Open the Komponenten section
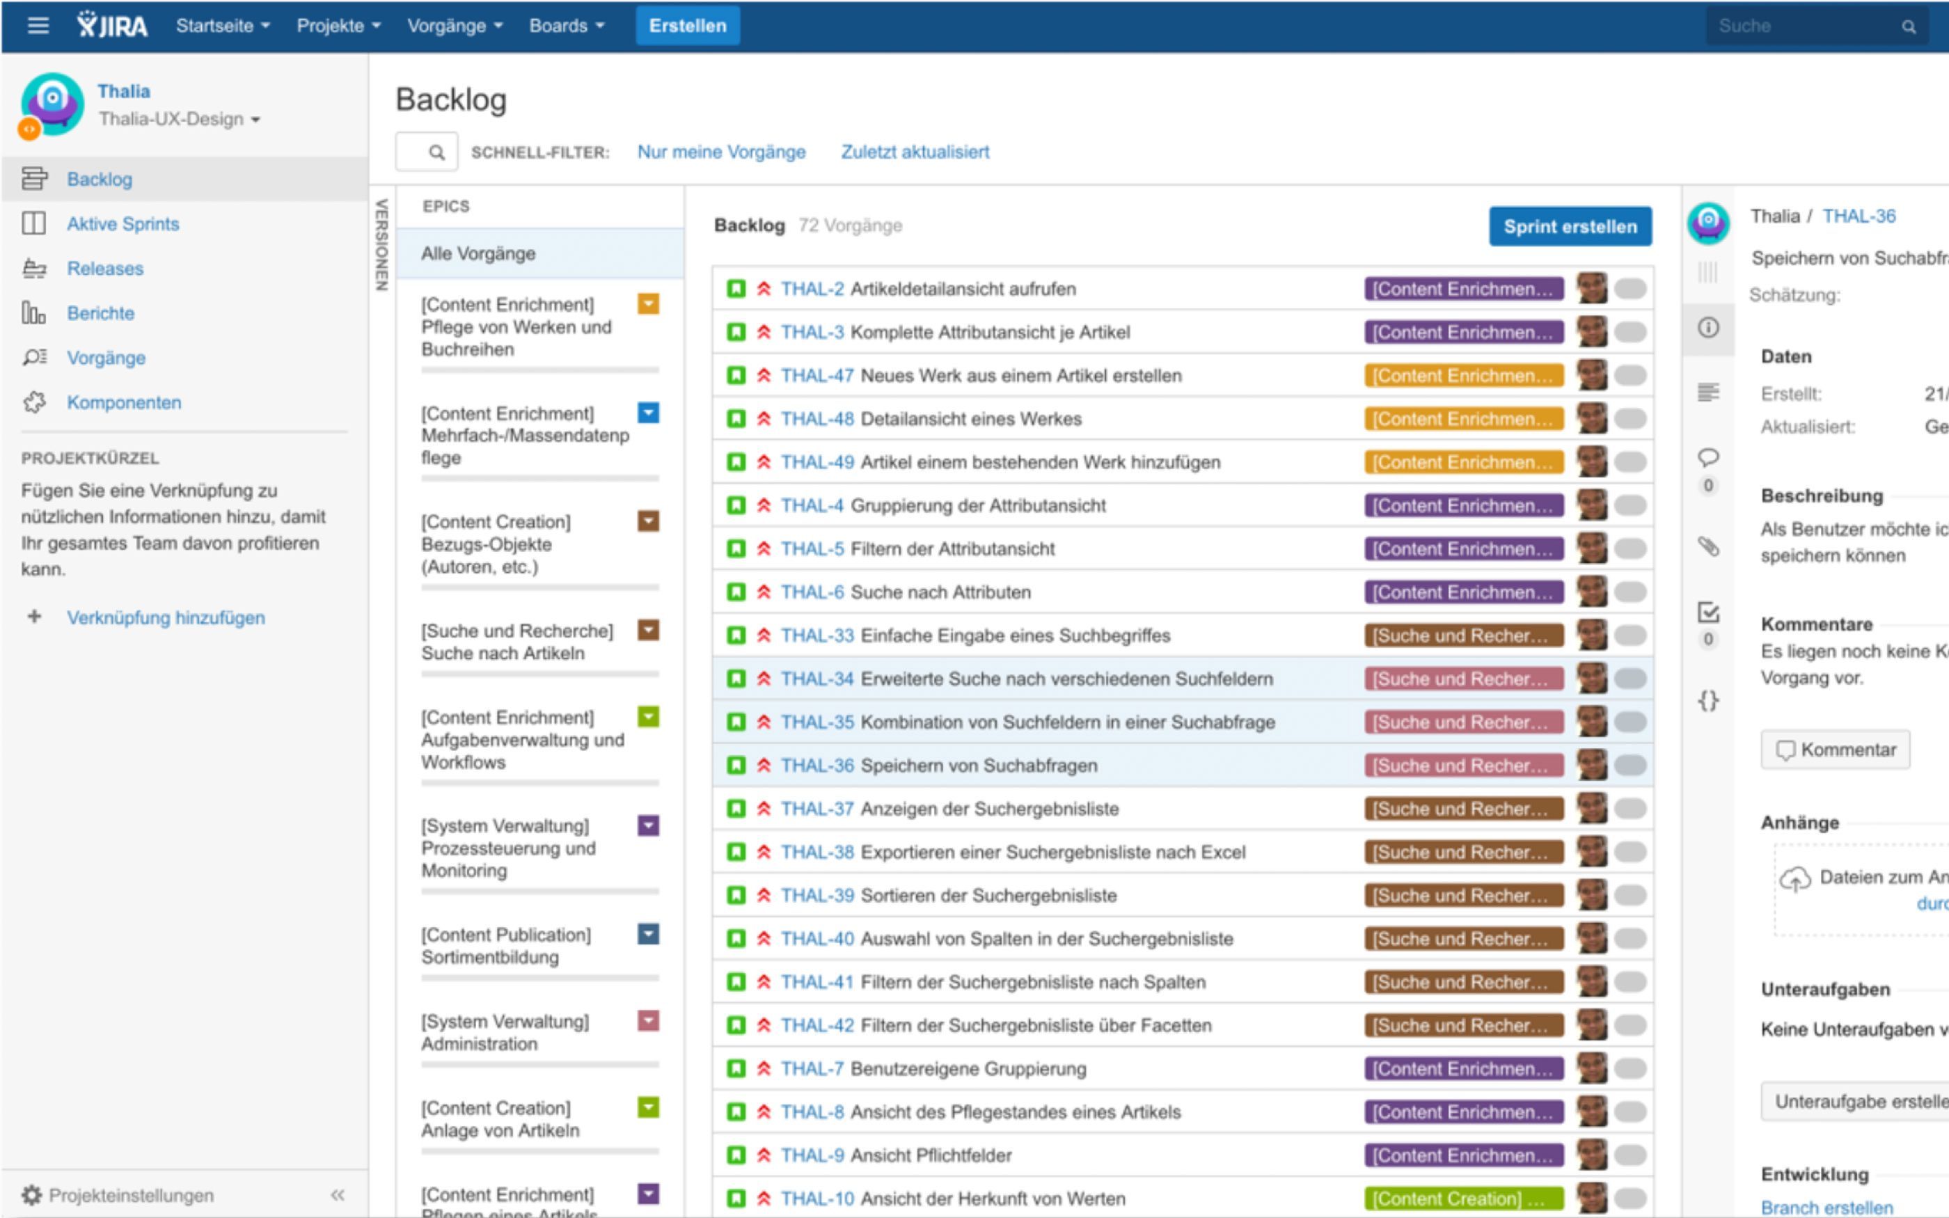Viewport: 1949px width, 1218px height. 123,402
